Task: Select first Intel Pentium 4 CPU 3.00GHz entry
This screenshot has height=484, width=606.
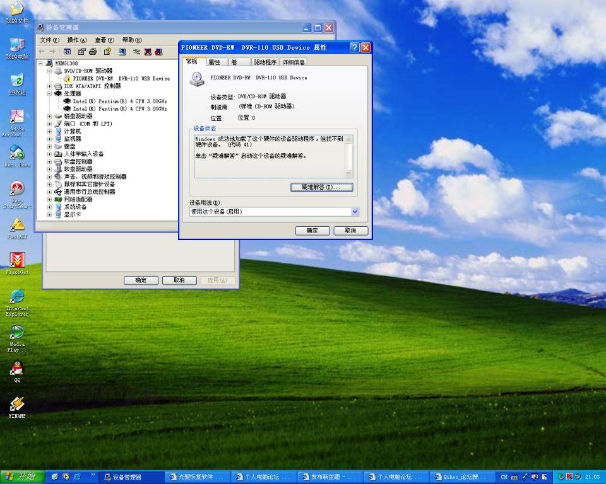Action: click(x=120, y=101)
